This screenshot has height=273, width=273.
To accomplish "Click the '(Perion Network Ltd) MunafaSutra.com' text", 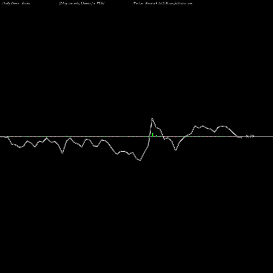I will point(163,3).
